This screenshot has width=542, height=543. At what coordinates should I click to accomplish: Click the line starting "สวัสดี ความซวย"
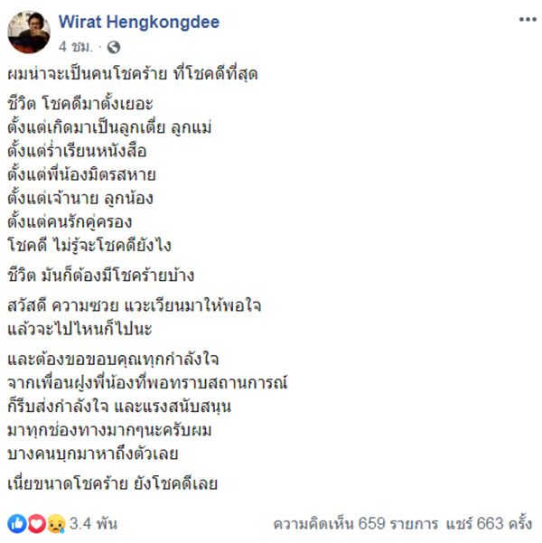[x=140, y=305]
